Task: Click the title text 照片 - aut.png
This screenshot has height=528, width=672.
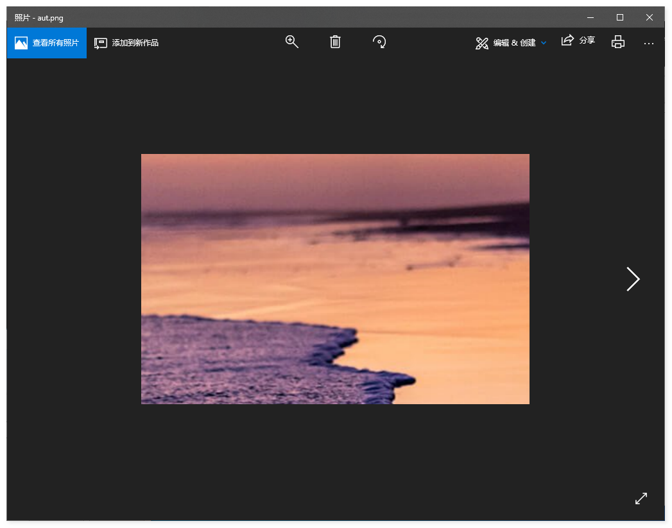Action: pyautogui.click(x=39, y=18)
